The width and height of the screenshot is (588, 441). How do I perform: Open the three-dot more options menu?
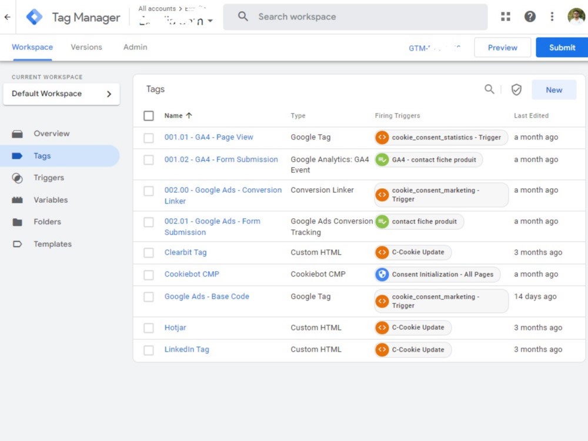(552, 16)
